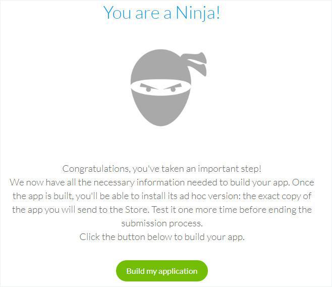Click the ninja's lower face mask
The image size is (332, 287).
point(161,108)
